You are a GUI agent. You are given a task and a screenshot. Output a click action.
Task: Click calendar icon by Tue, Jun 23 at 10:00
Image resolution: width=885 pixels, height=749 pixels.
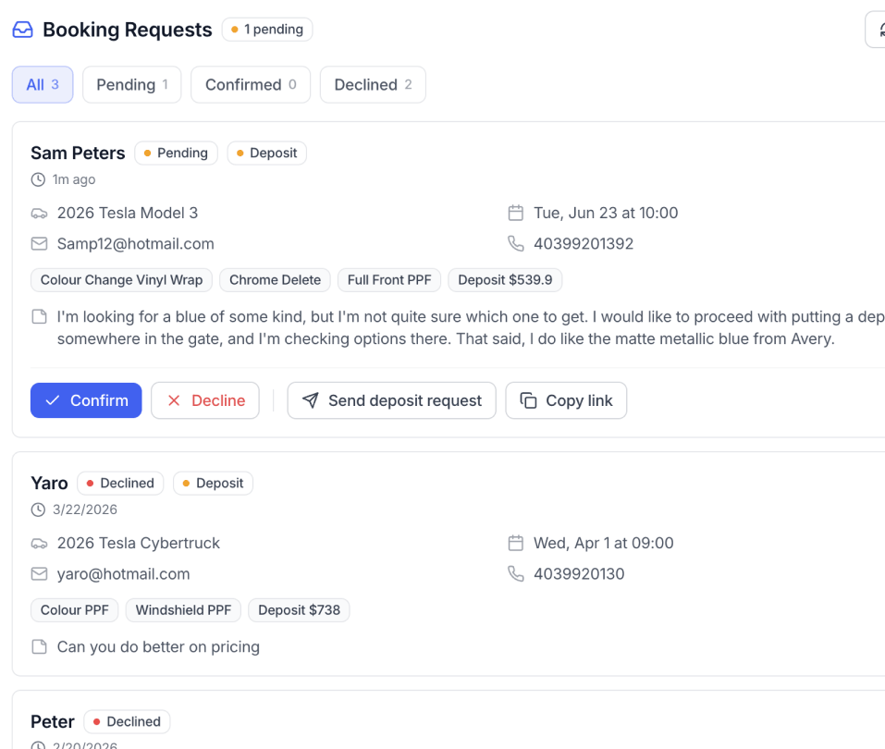(516, 213)
